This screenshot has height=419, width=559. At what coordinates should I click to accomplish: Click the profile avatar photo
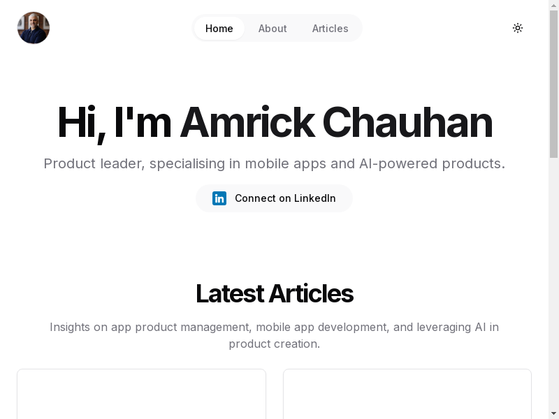tap(34, 28)
